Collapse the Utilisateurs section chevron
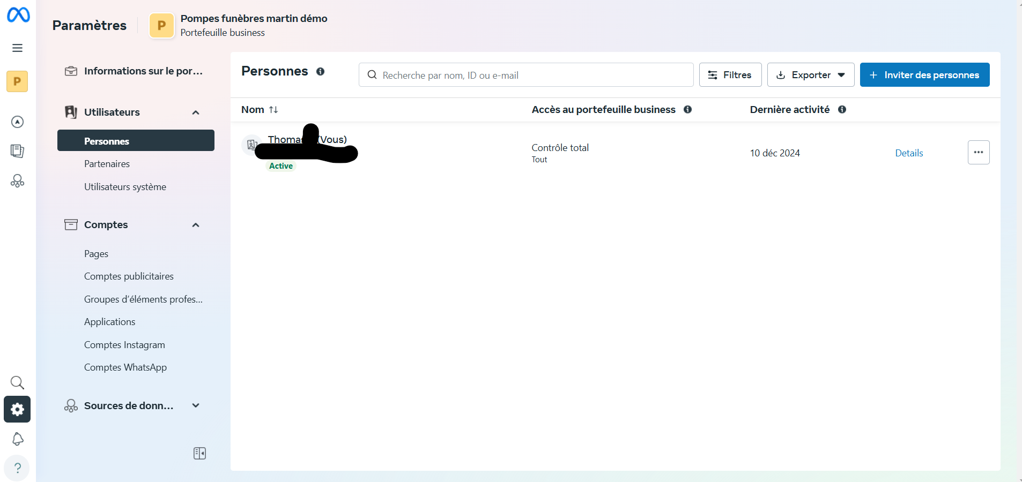The width and height of the screenshot is (1022, 482). click(x=196, y=112)
